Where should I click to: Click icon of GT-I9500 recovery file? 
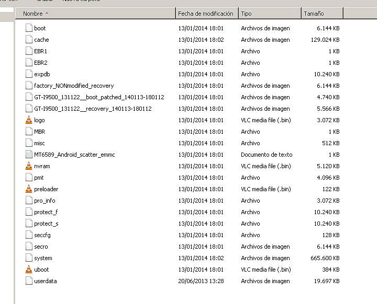tap(29, 109)
